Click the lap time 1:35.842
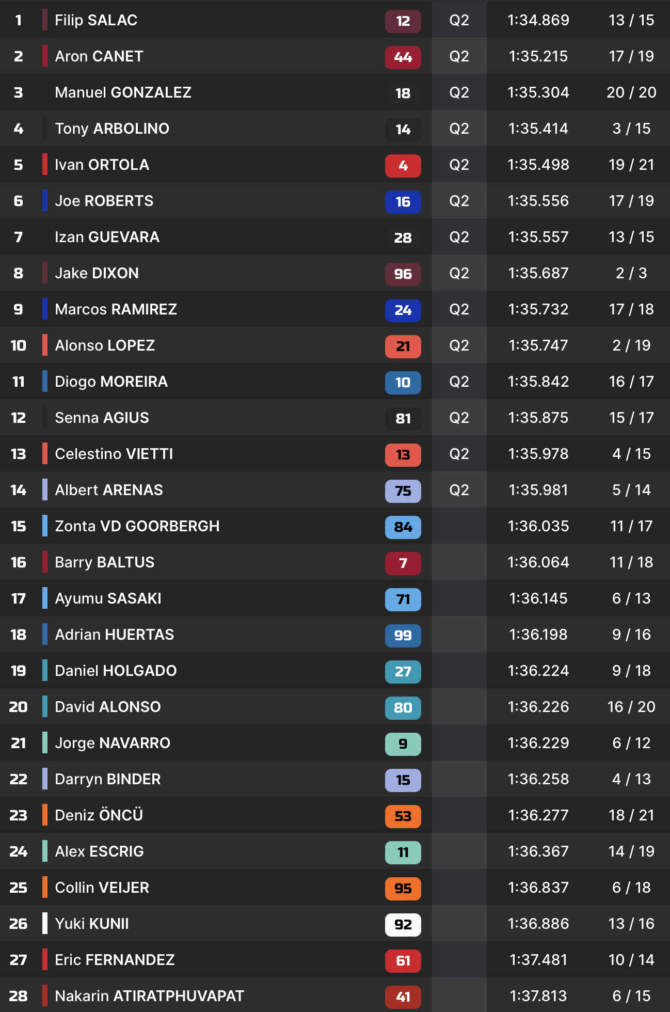This screenshot has height=1012, width=670. click(538, 382)
